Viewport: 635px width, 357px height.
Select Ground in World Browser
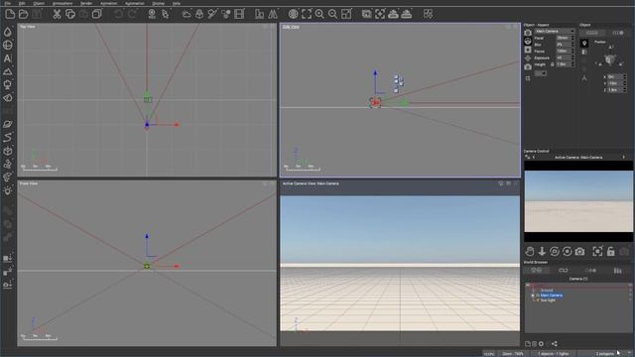tap(547, 291)
